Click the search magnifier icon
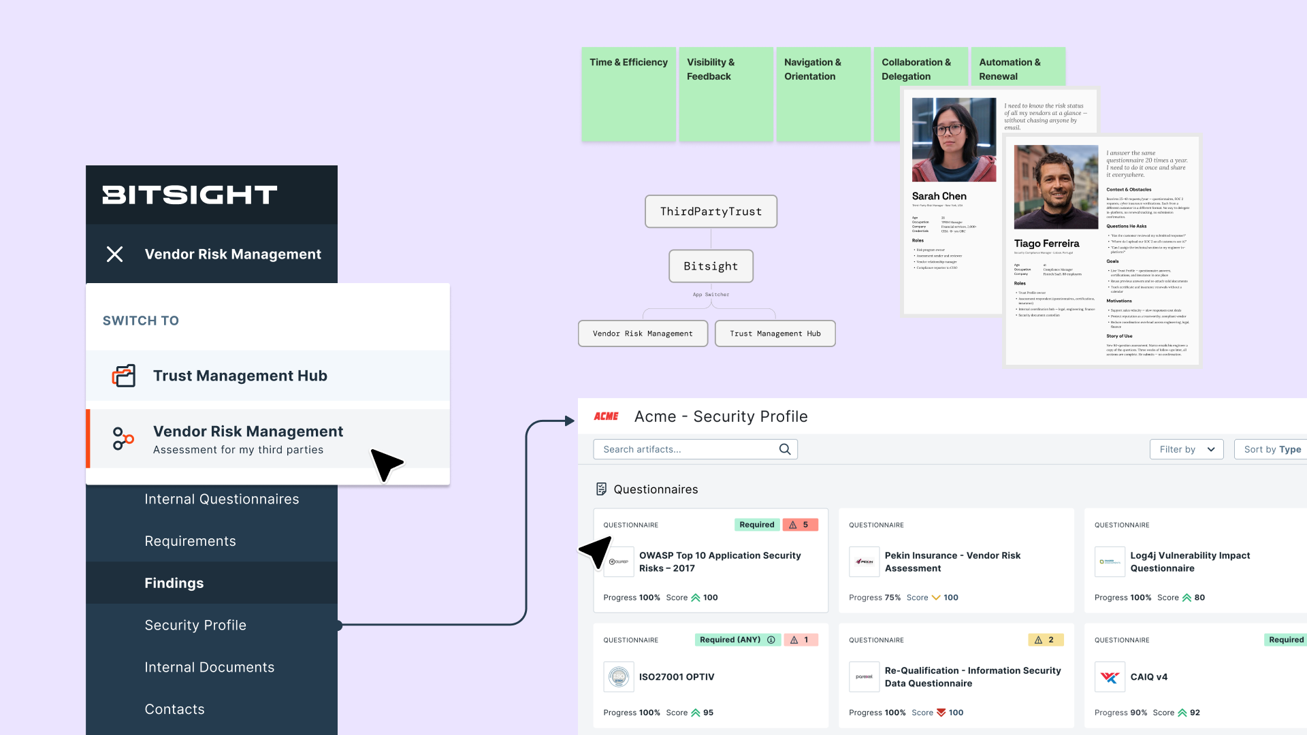The width and height of the screenshot is (1307, 735). [x=785, y=449]
